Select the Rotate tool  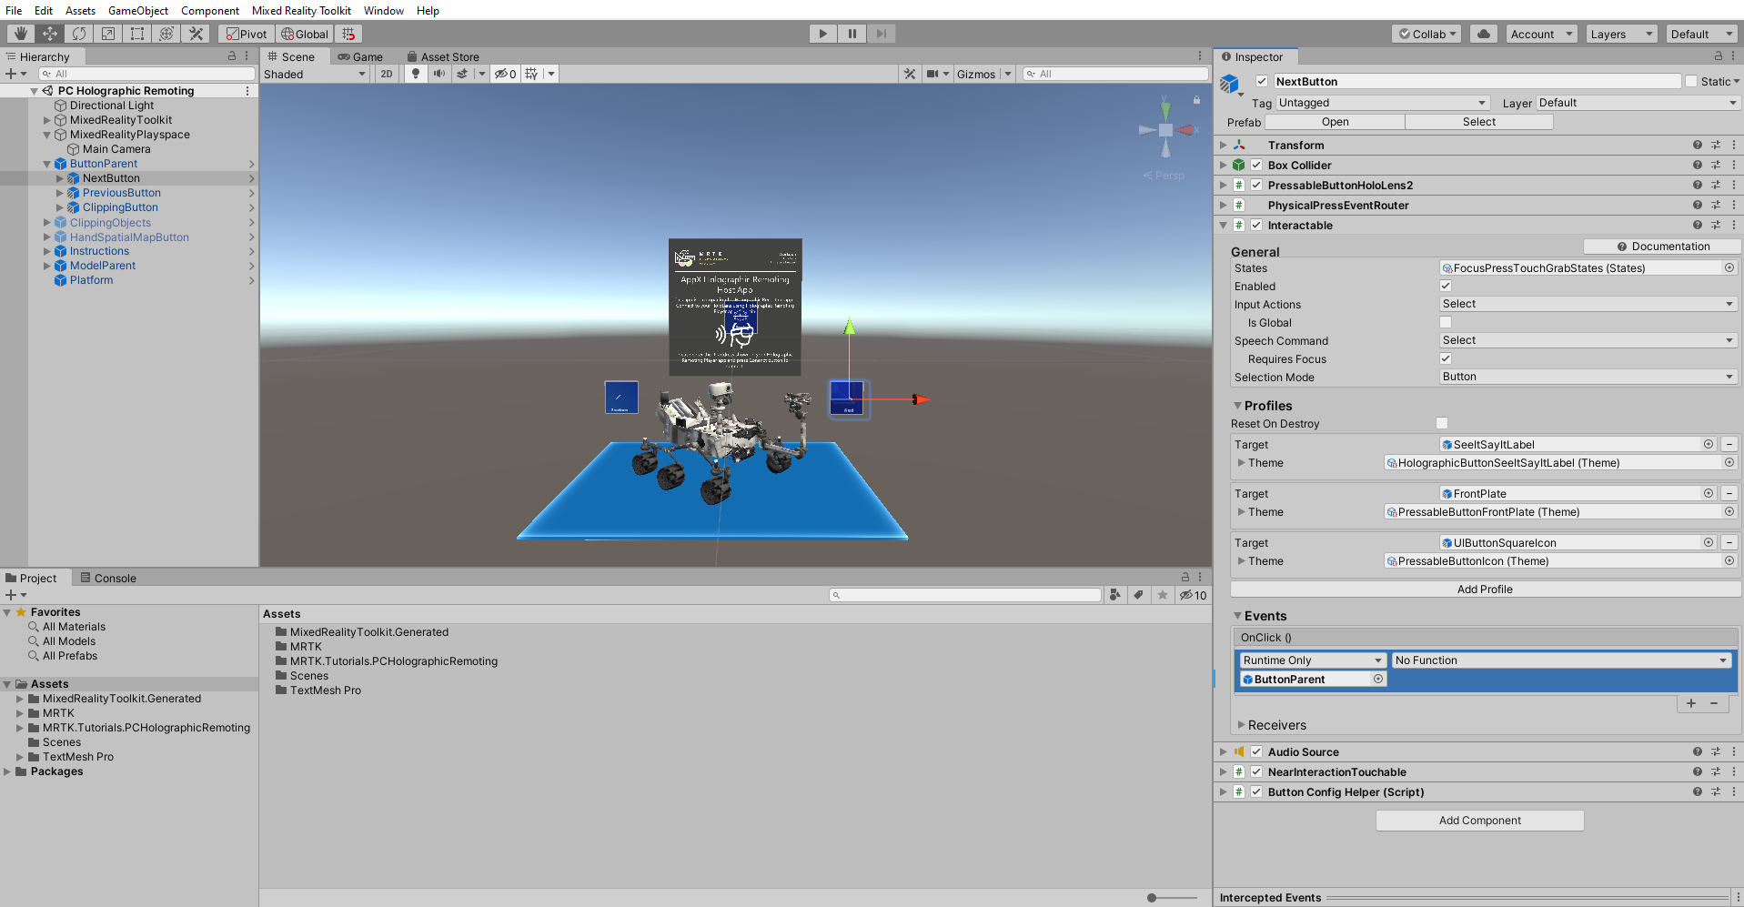tap(79, 34)
